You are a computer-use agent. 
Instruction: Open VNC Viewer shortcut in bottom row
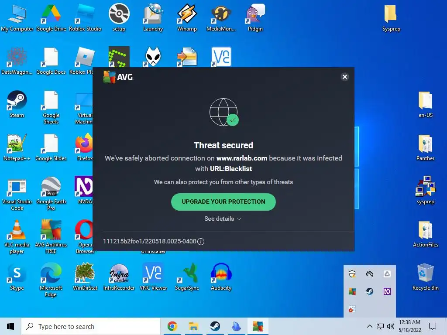click(x=153, y=277)
